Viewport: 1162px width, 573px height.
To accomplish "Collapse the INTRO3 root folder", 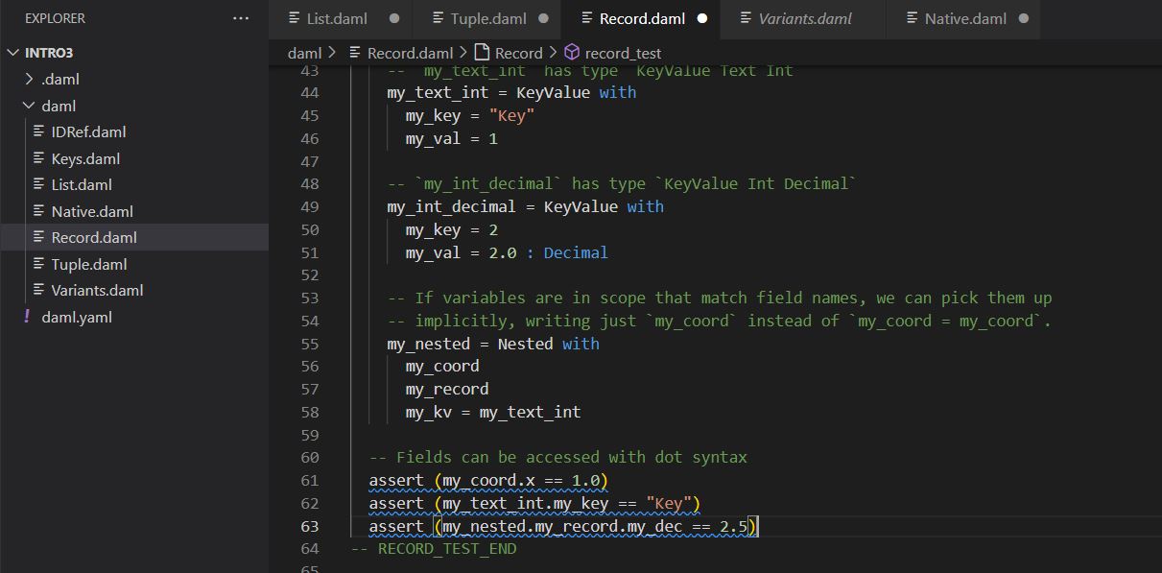I will click(13, 53).
